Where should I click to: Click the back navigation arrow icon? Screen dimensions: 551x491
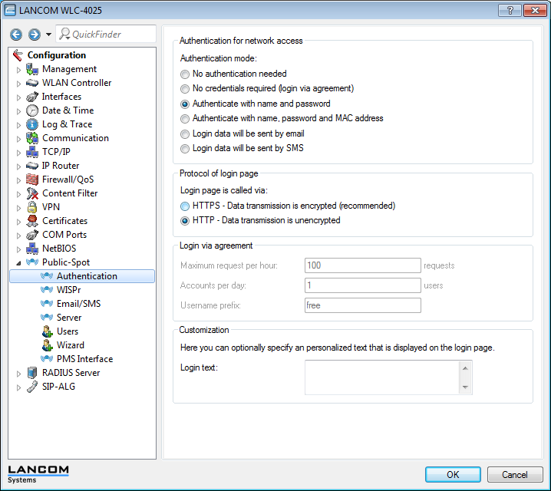[17, 35]
